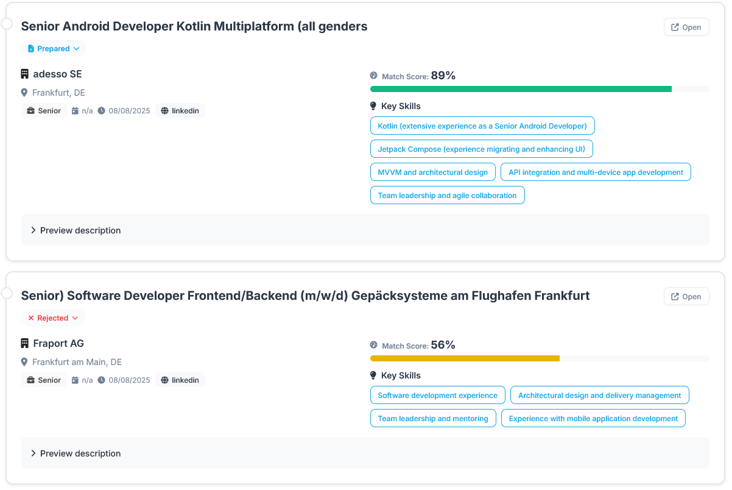Image resolution: width=732 pixels, height=490 pixels.
Task: Open the Fraport Software Developer job posting
Action: (686, 297)
